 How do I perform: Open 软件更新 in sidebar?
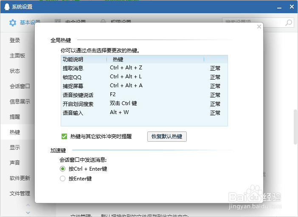20,178
